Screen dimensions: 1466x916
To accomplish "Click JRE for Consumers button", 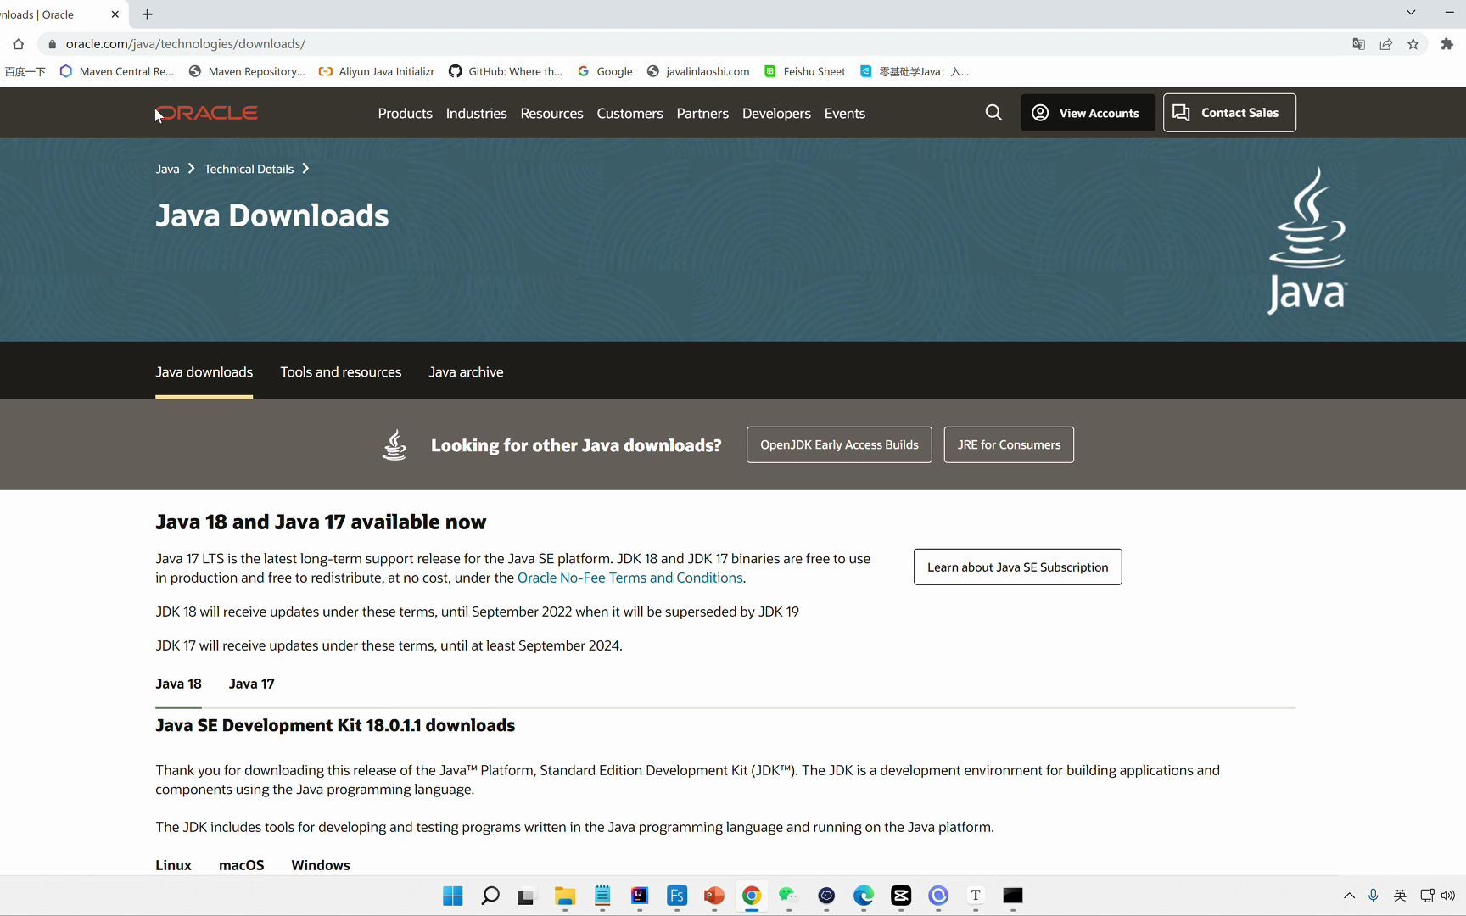I will pos(1009,444).
